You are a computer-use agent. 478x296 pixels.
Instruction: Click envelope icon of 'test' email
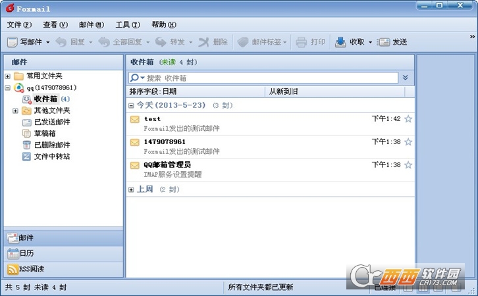(x=135, y=119)
